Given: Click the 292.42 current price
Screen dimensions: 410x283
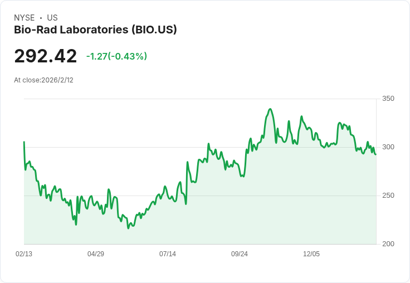Looking at the screenshot, I should pyautogui.click(x=46, y=56).
